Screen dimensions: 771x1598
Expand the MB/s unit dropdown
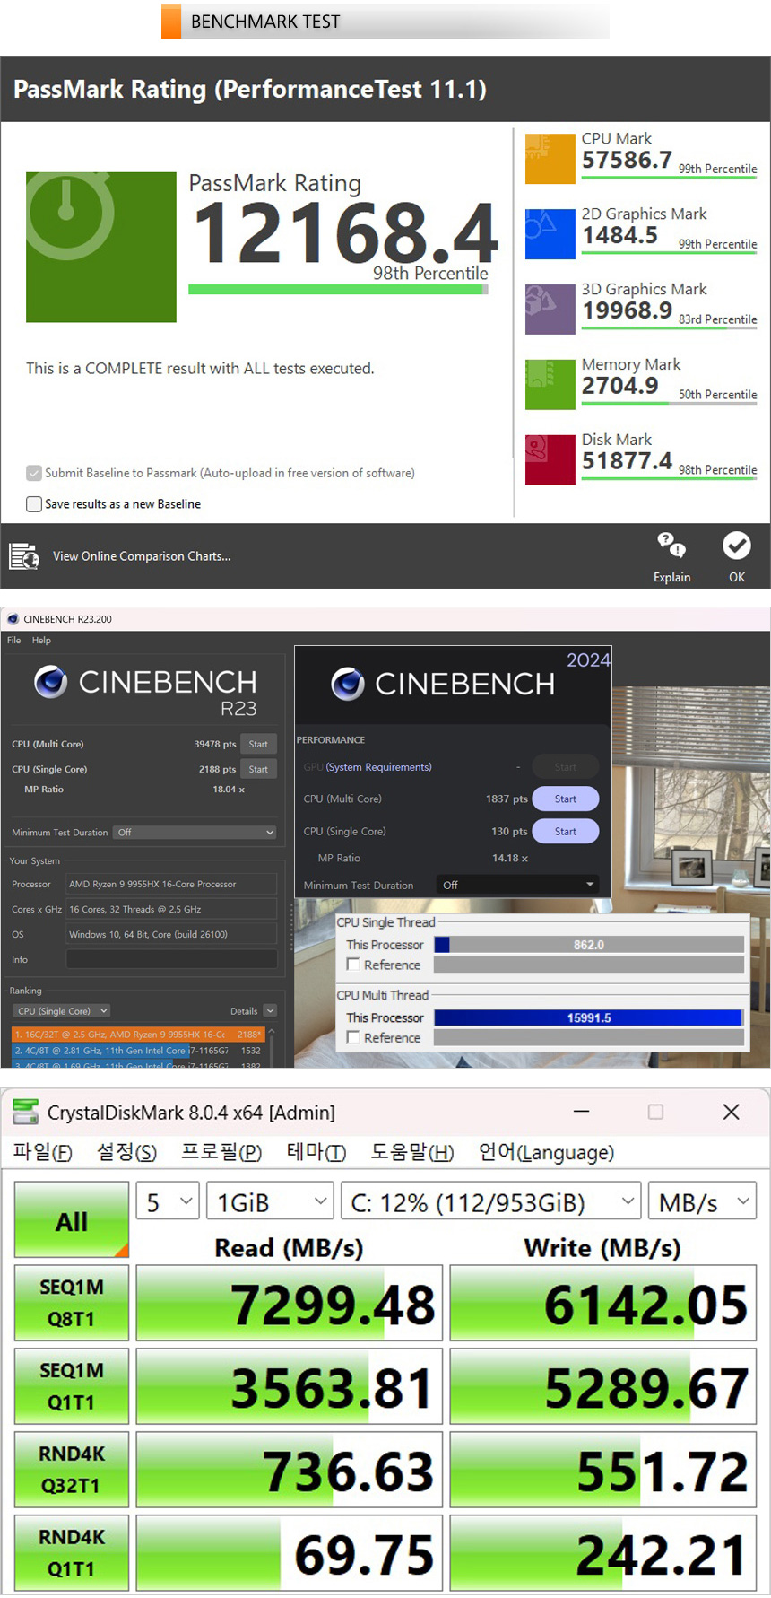pos(702,1202)
